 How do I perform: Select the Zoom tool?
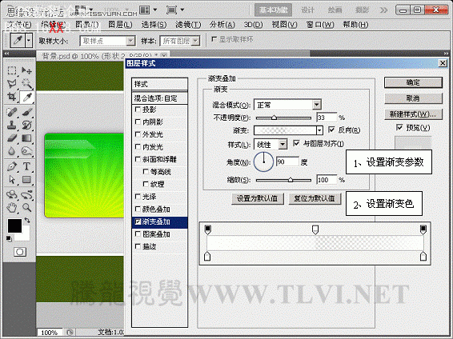pos(26,207)
